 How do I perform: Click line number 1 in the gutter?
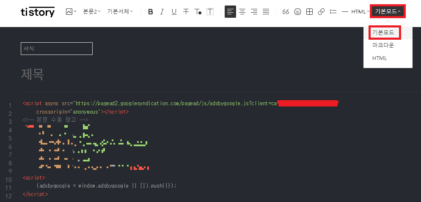[x=10, y=105]
